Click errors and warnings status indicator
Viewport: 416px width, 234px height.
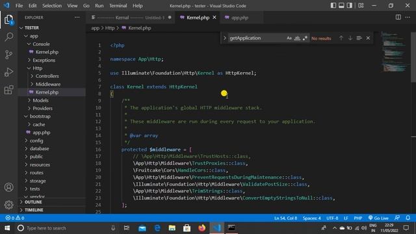point(15,218)
